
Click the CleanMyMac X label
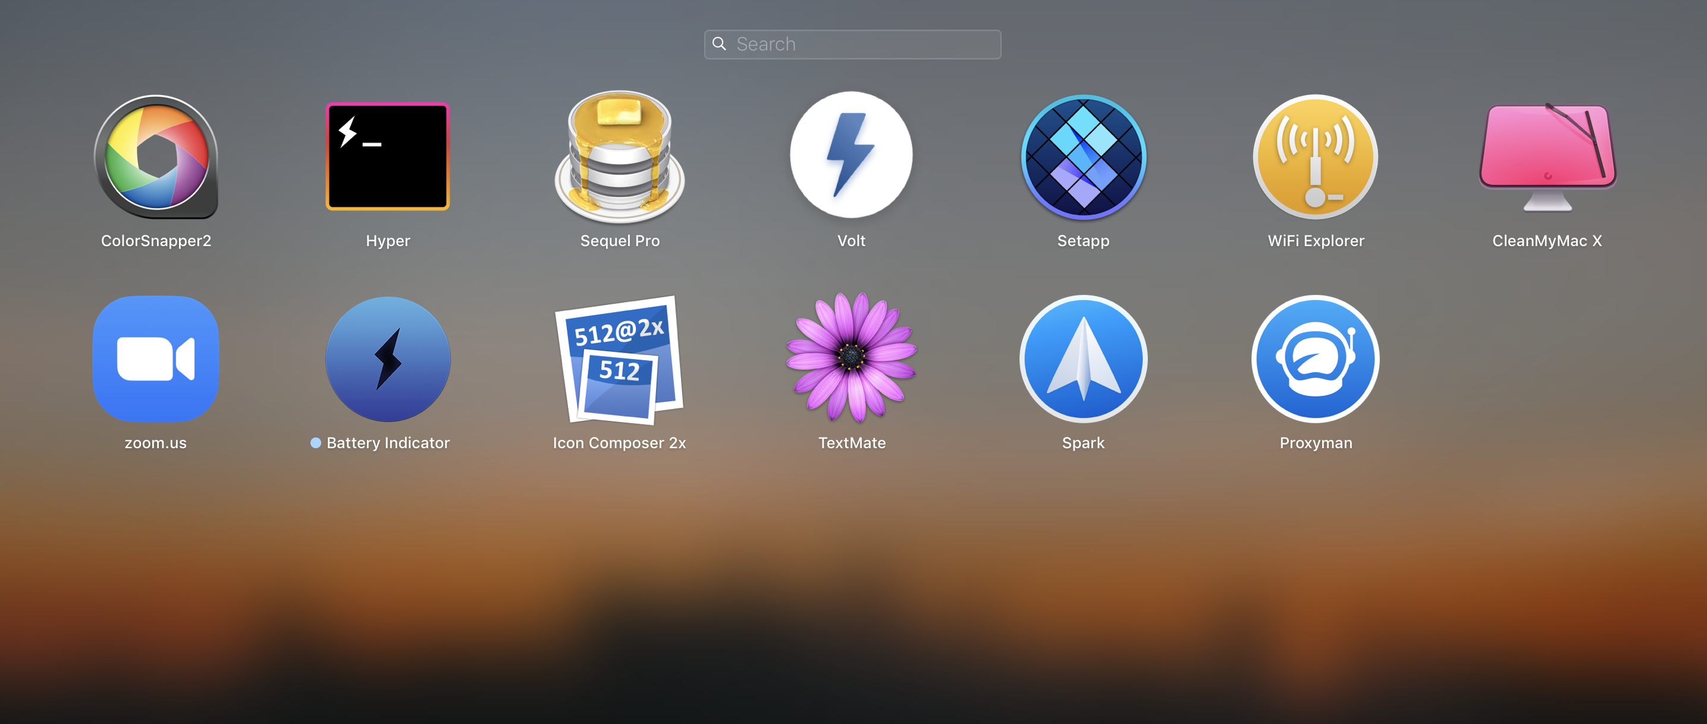tap(1547, 241)
